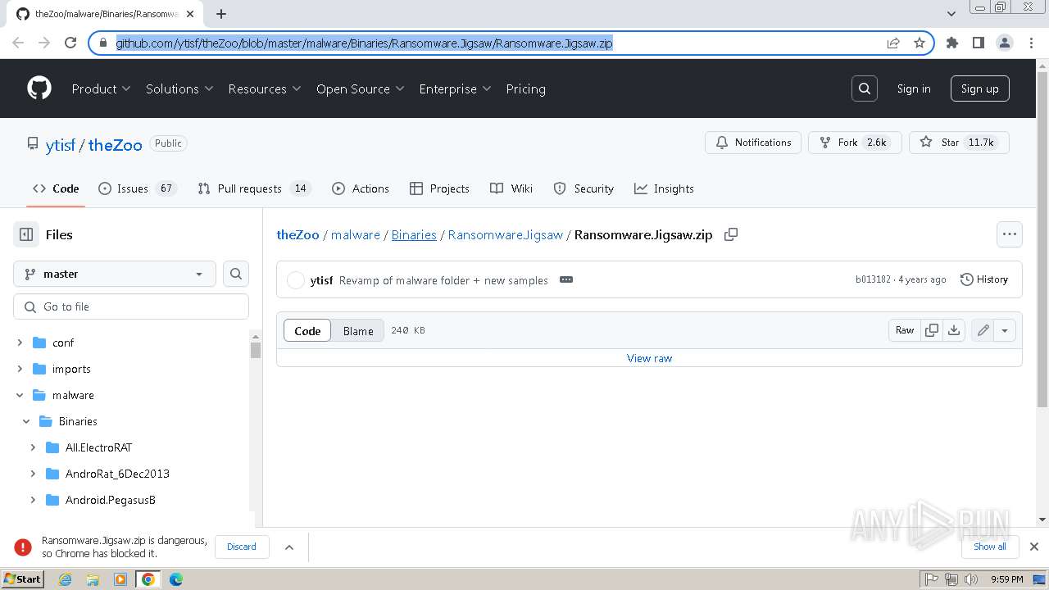The image size is (1049, 590).
Task: Expand the imports folder chevron
Action: click(20, 369)
